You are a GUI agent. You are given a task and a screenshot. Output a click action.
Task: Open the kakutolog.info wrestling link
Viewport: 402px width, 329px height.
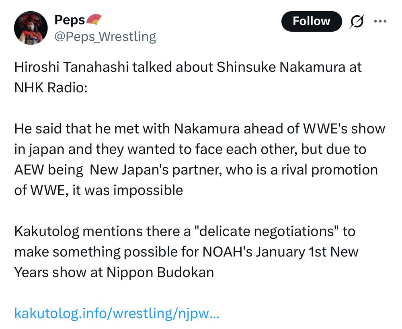[117, 313]
